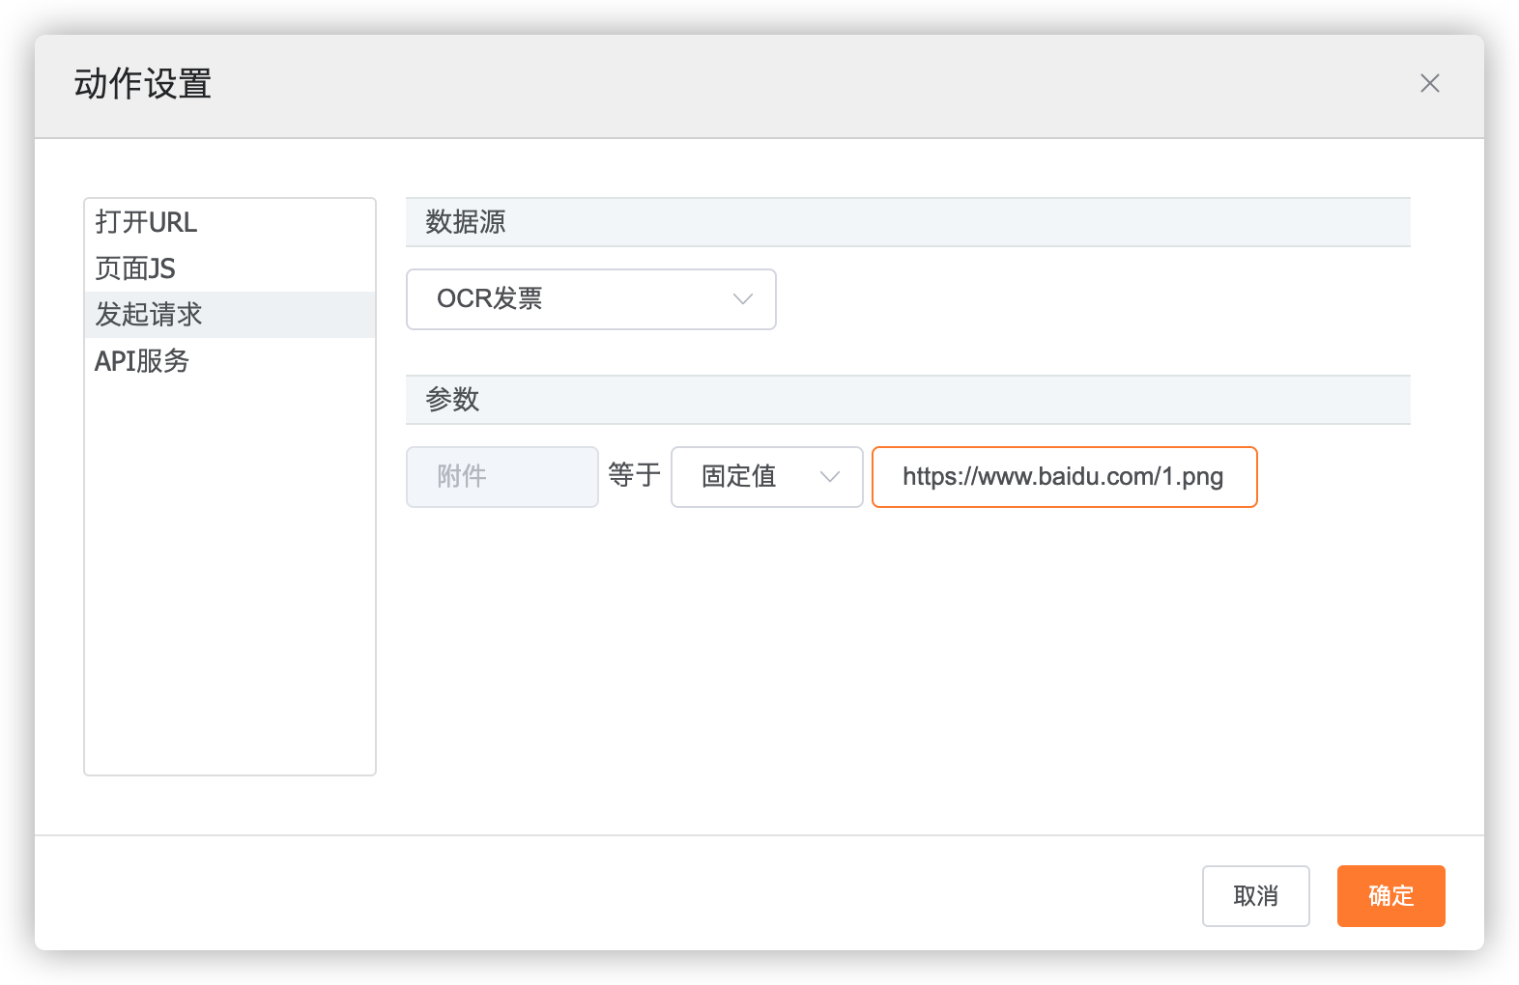Screen dimensions: 1519x985
Task: Focus the https://www.baidu.com/1.png input field
Action: pyautogui.click(x=1063, y=477)
